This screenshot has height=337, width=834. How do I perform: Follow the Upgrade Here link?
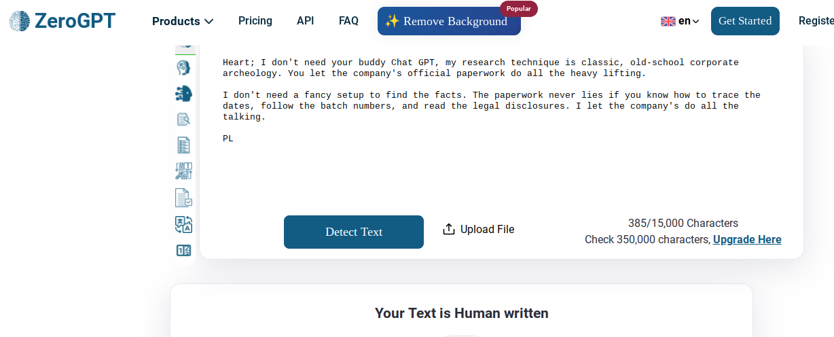[747, 239]
